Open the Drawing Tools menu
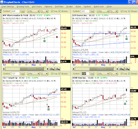 (x=23, y=7)
